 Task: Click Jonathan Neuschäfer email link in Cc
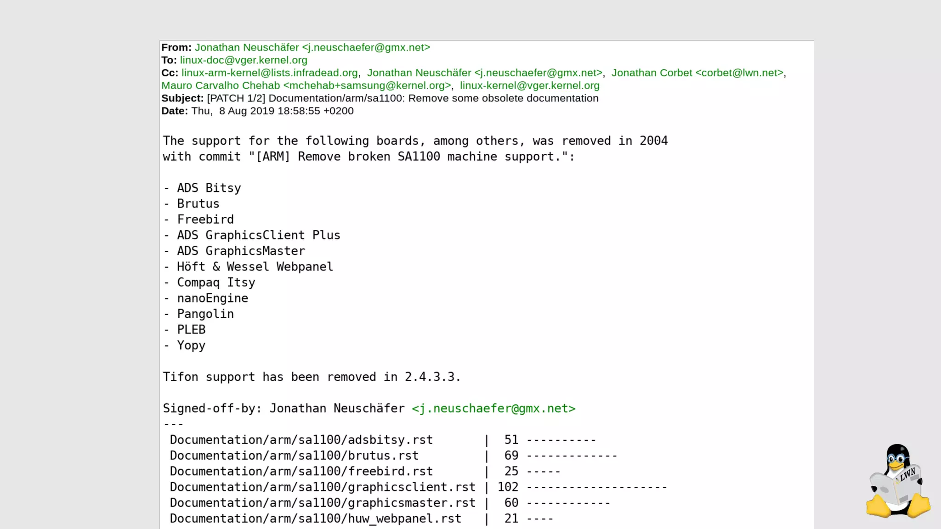click(x=484, y=73)
